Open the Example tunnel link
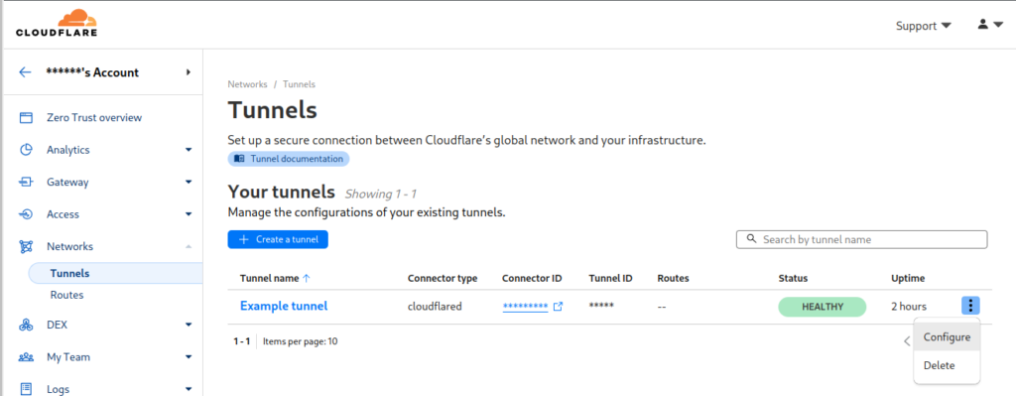 click(284, 306)
